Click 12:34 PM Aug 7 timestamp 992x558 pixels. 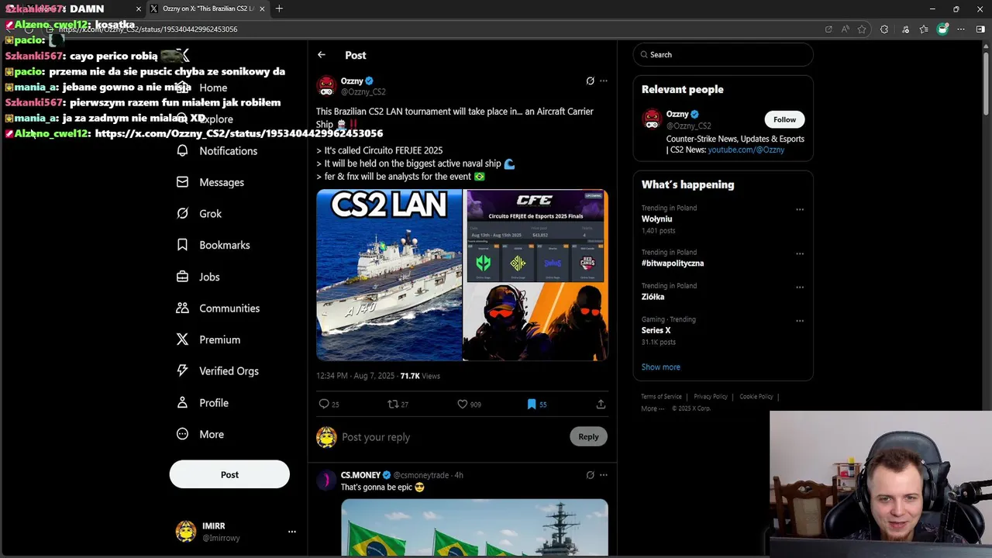pyautogui.click(x=355, y=376)
